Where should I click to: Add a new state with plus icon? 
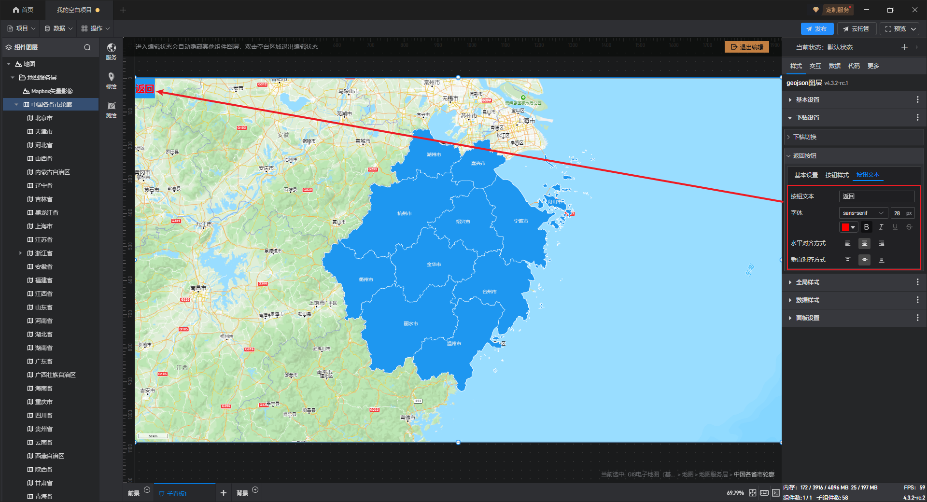click(x=904, y=47)
